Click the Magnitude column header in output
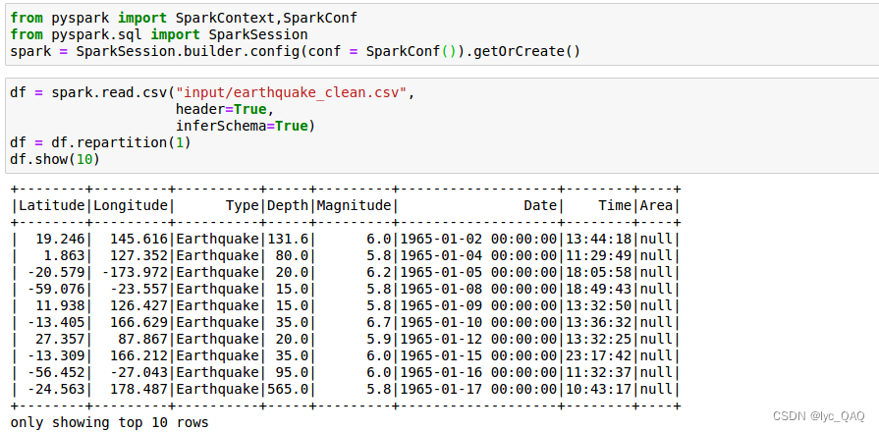 [354, 205]
